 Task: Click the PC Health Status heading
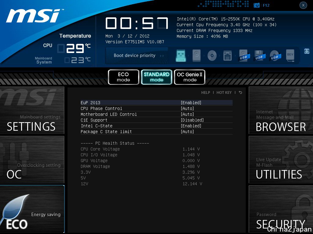[115, 143]
